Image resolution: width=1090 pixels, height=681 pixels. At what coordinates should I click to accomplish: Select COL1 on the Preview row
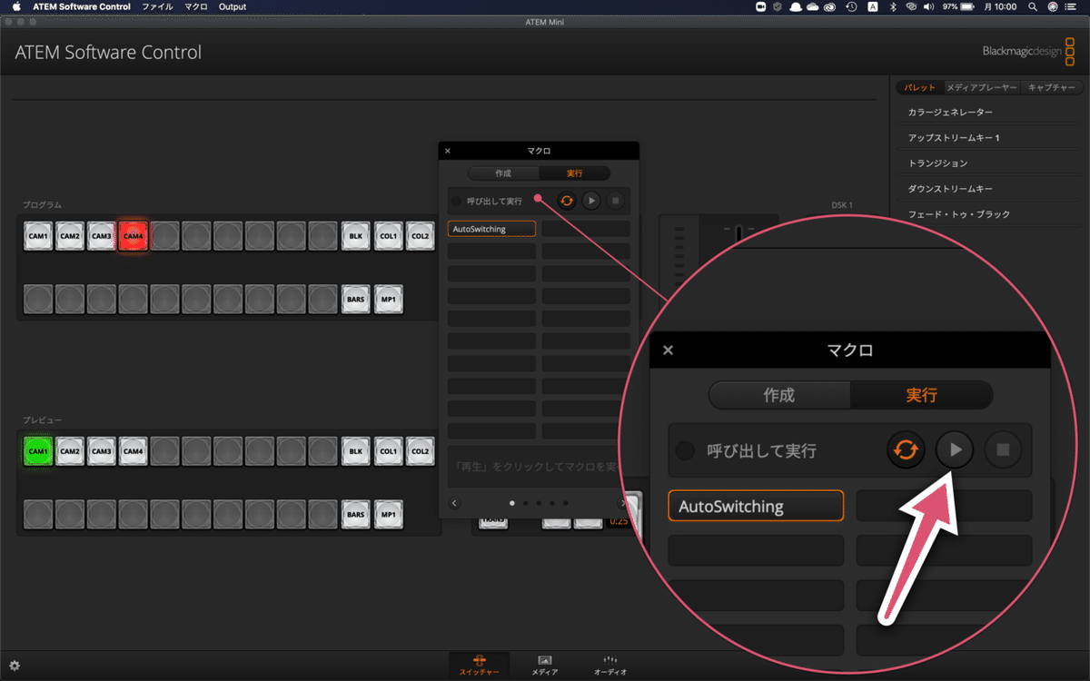coord(388,451)
